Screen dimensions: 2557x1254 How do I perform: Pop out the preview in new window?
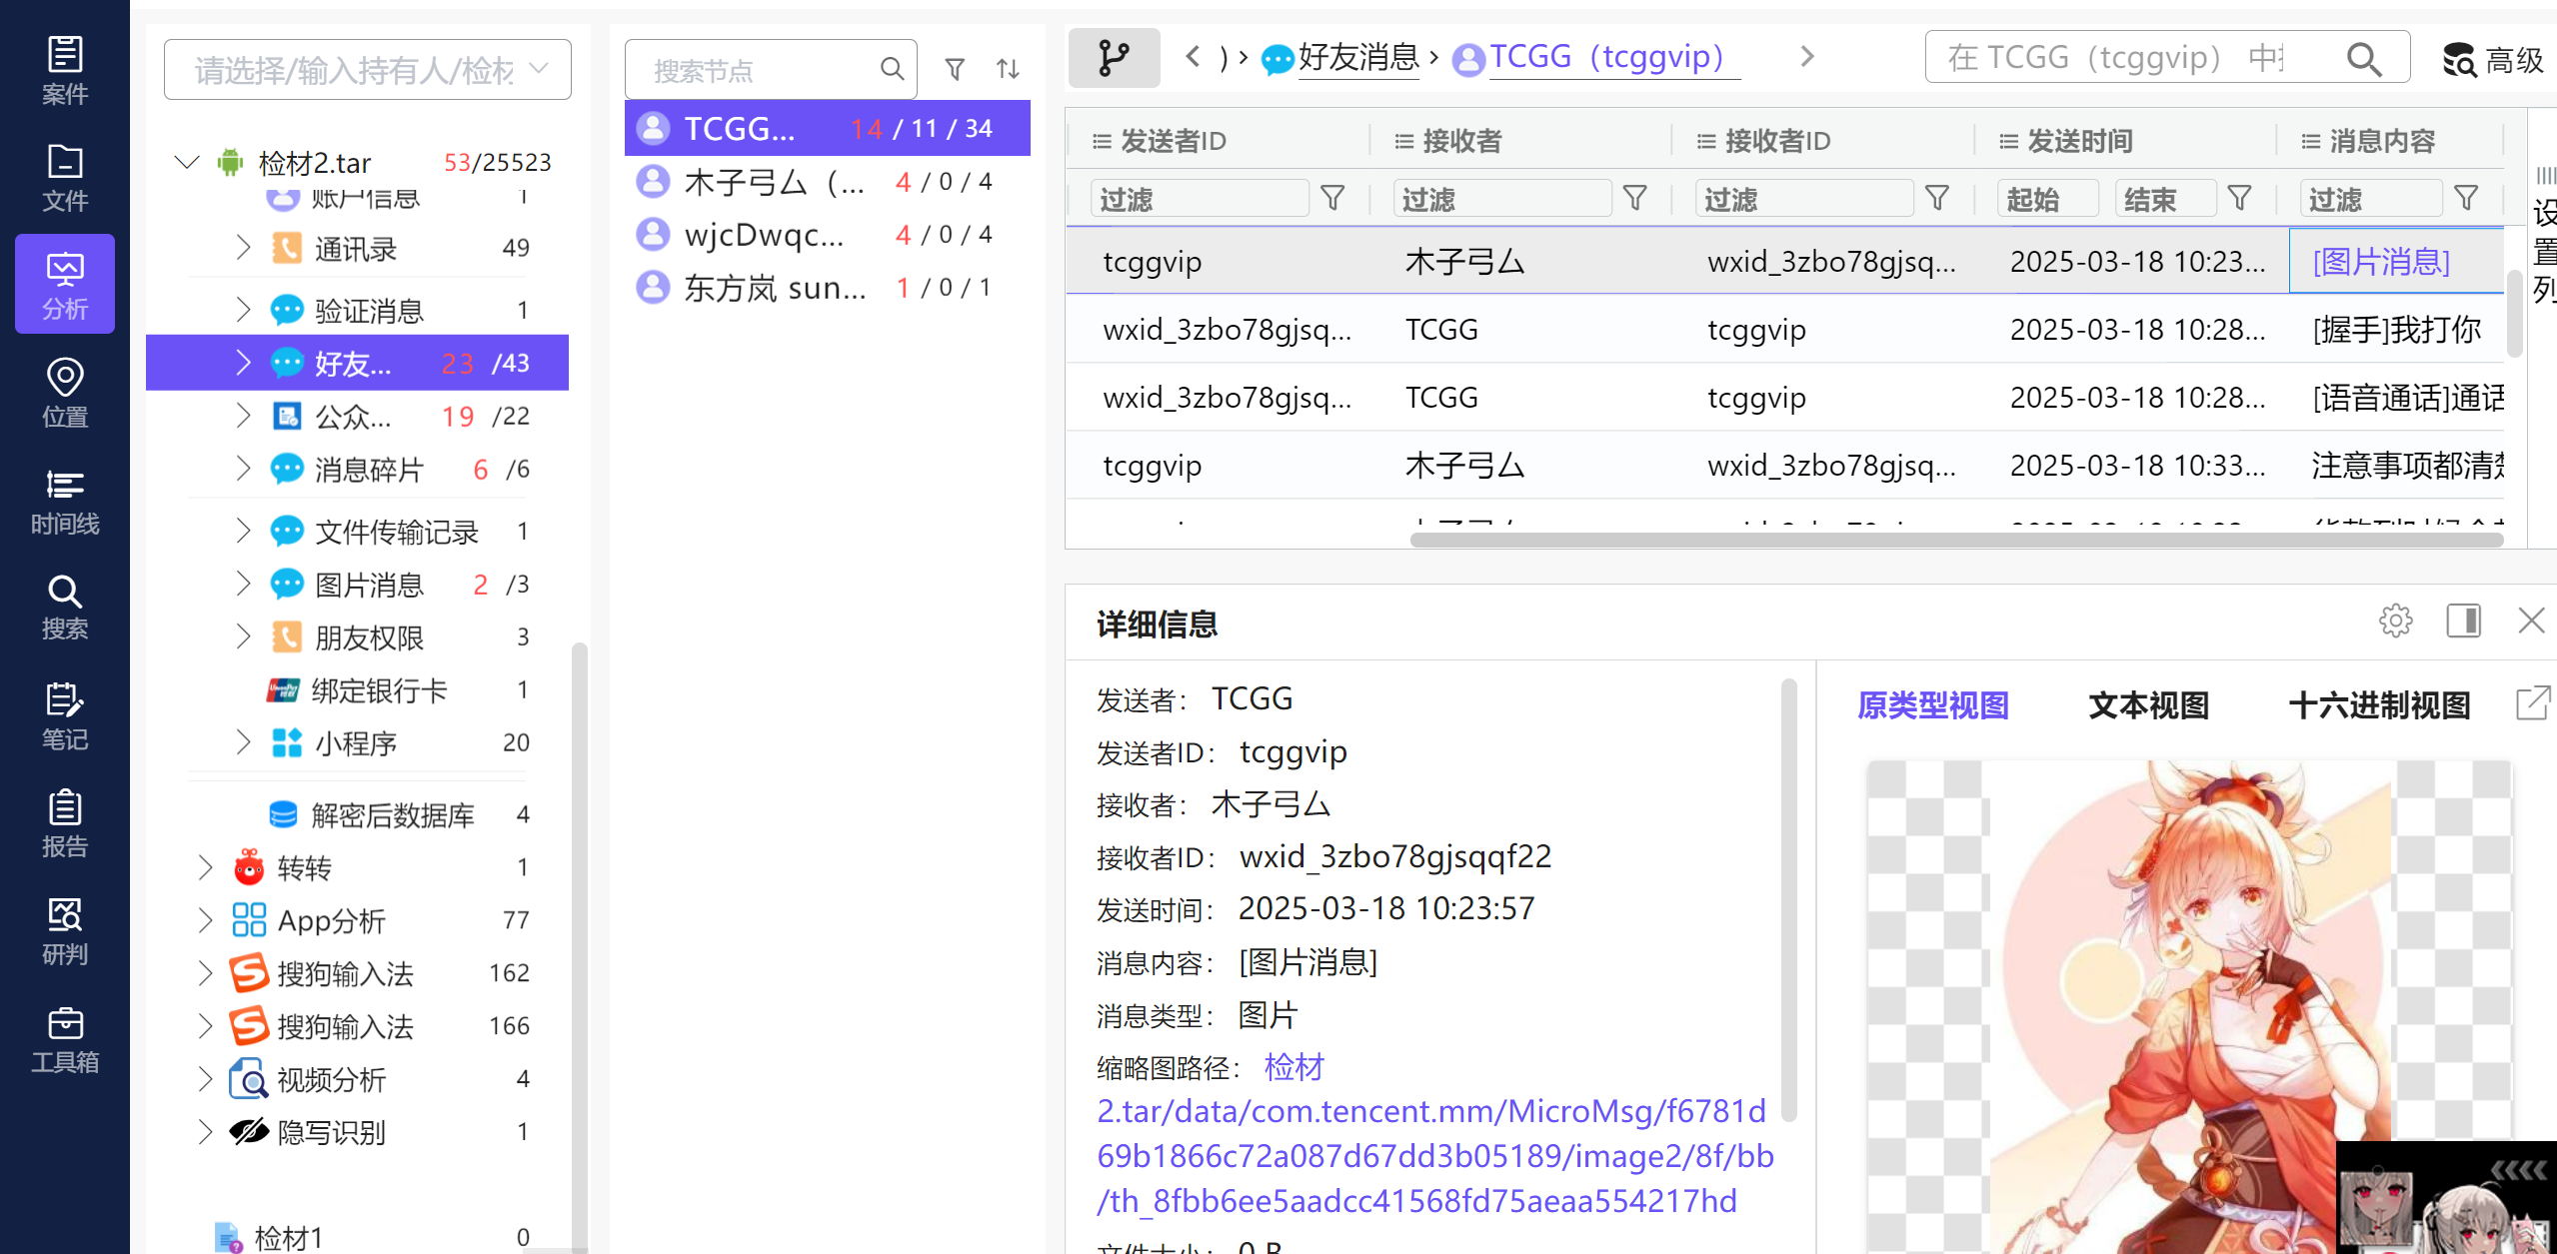tap(2533, 703)
